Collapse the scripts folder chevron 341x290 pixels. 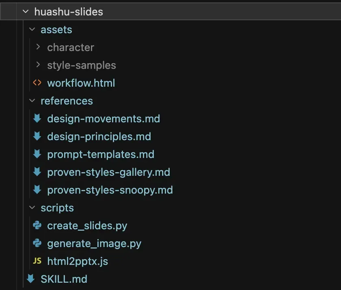point(32,208)
